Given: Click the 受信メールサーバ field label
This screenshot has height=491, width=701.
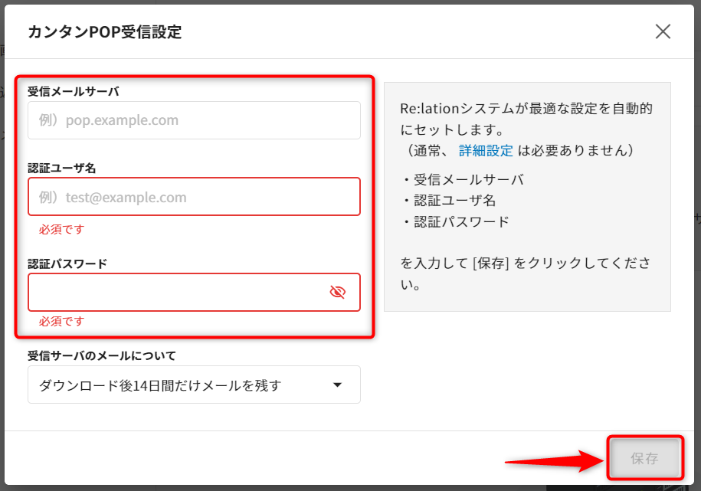Looking at the screenshot, I should [74, 91].
